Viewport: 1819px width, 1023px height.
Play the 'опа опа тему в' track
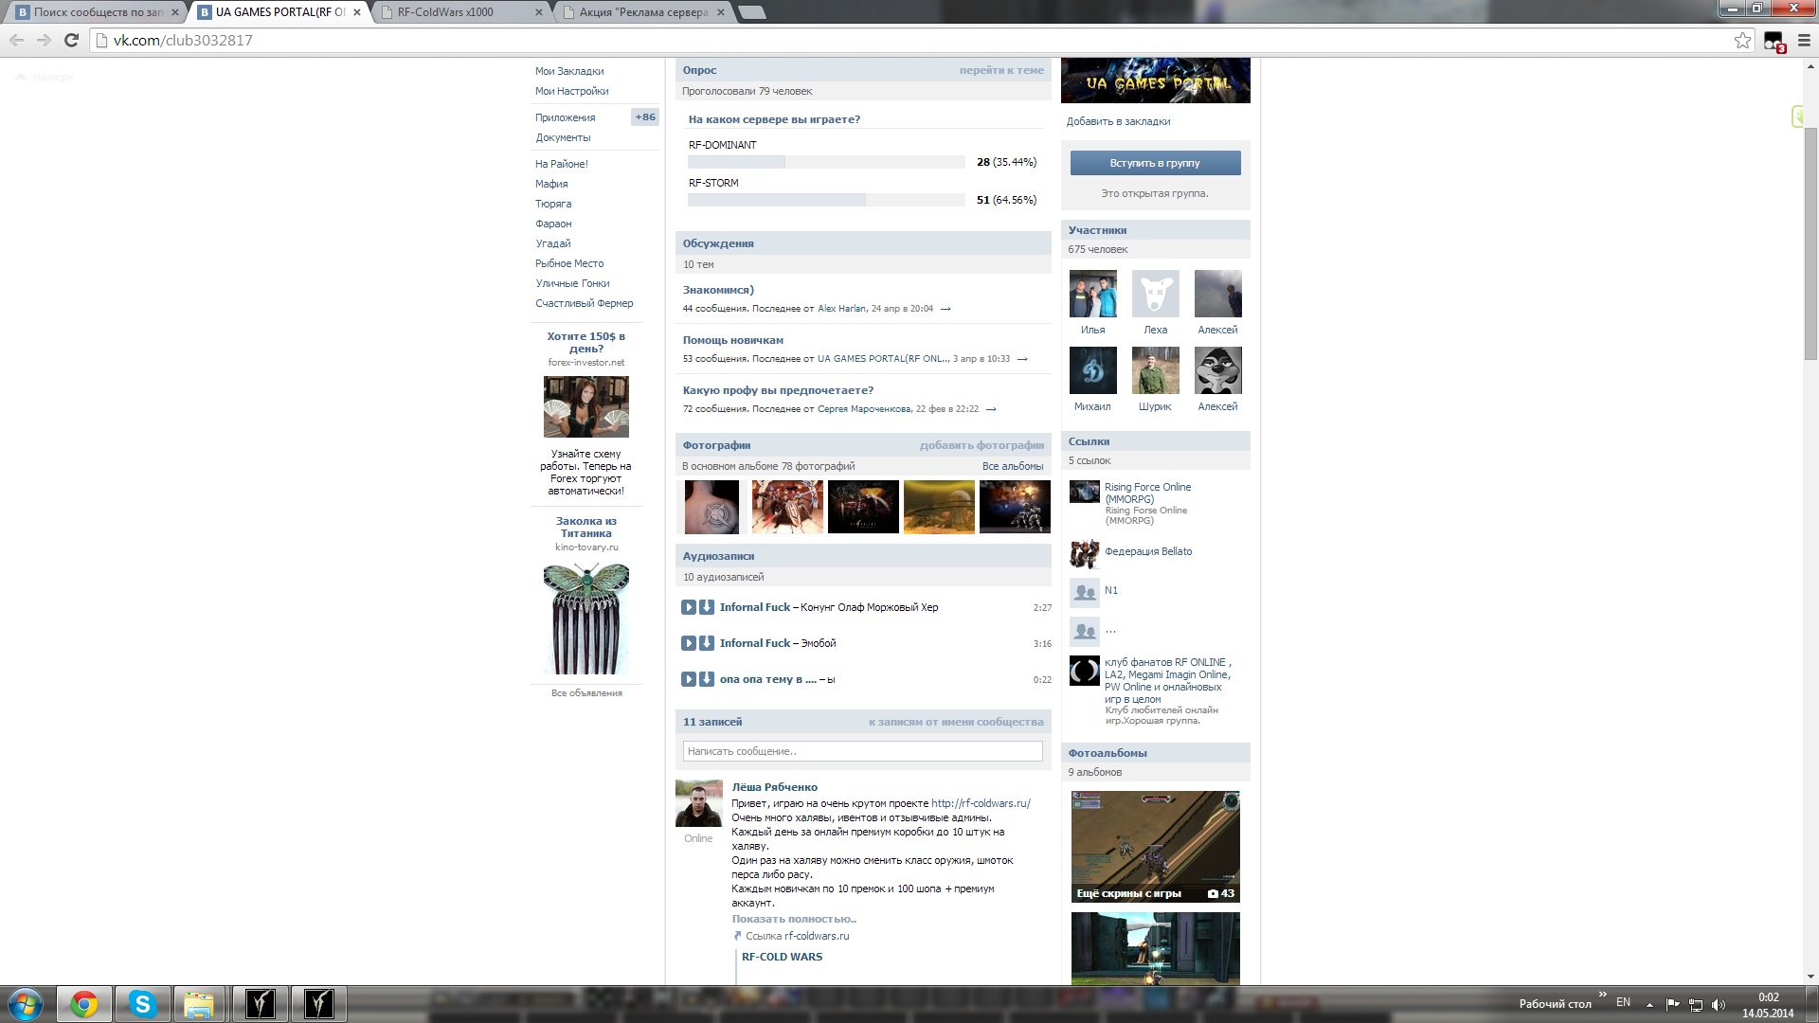click(x=689, y=679)
